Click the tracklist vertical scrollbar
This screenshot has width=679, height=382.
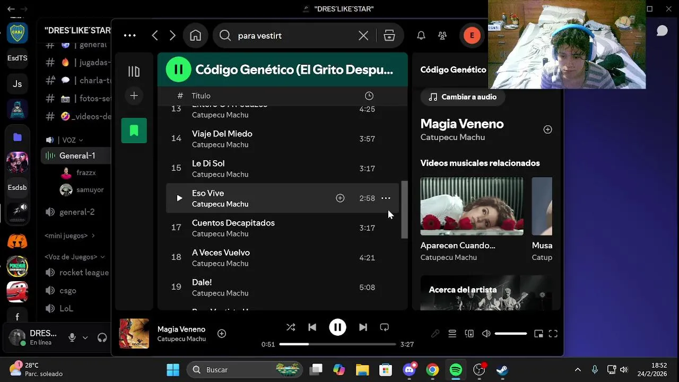(404, 210)
